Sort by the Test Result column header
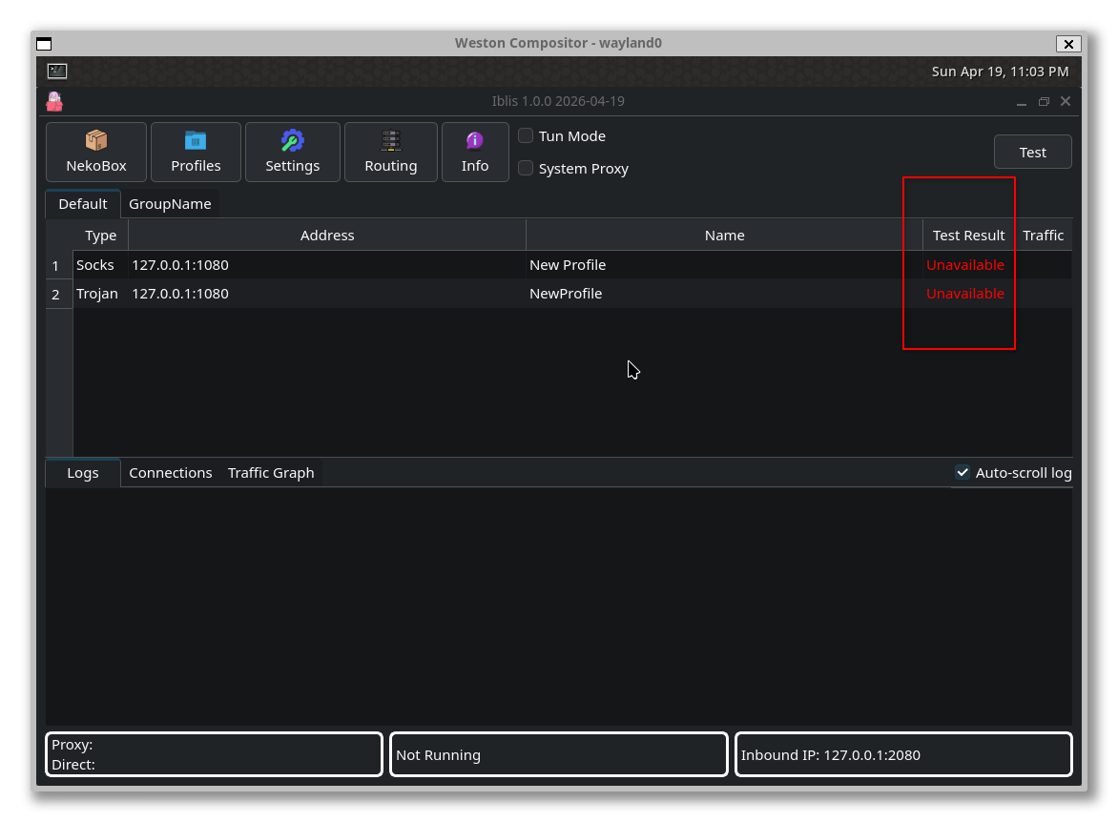Screen dimensions: 1118x822 [968, 236]
